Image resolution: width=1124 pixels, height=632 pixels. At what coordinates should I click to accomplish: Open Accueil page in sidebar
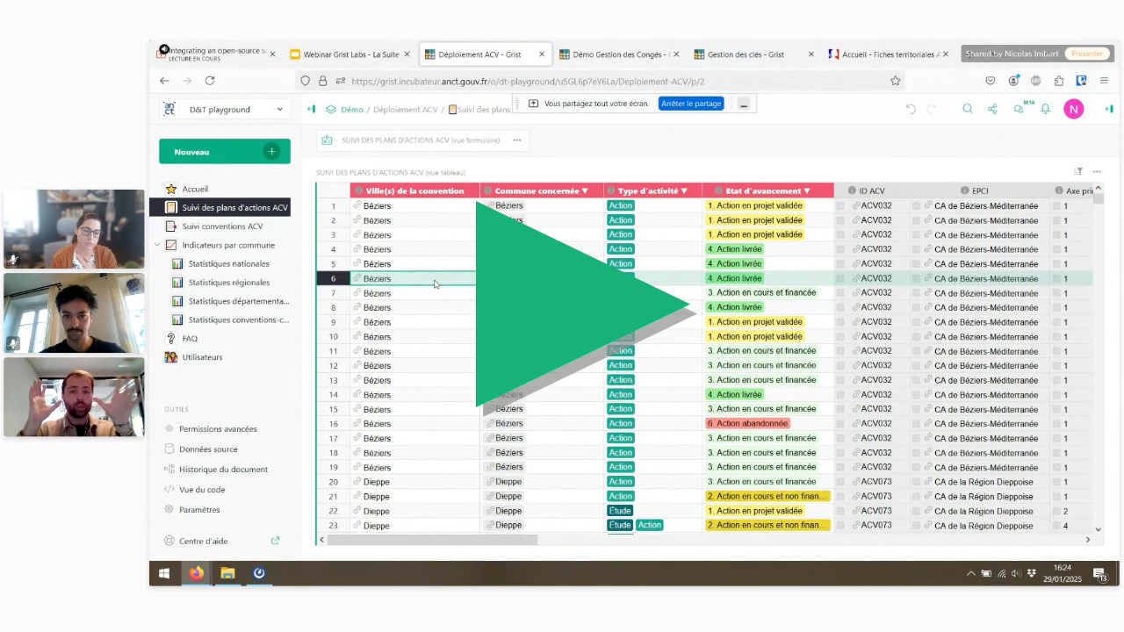coord(195,189)
